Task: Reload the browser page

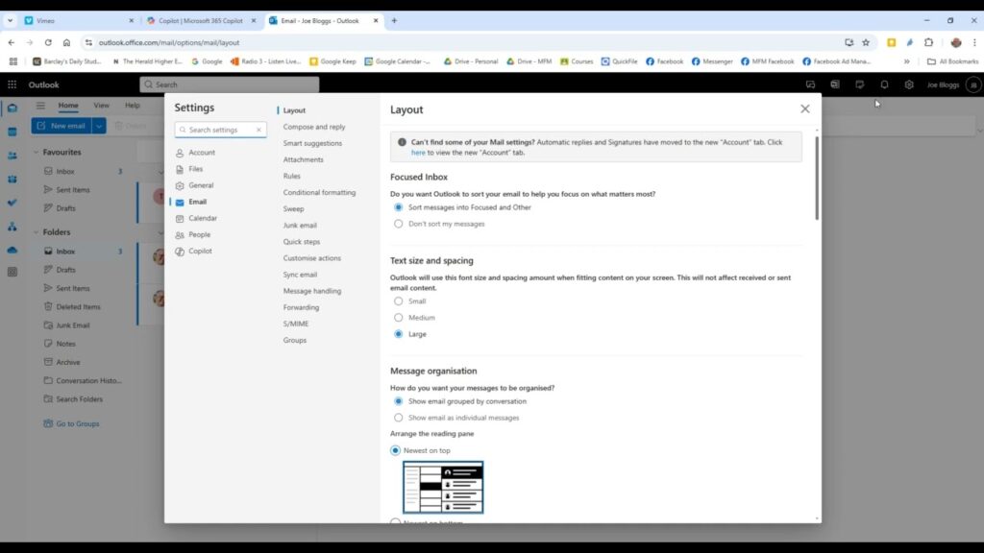Action: [x=48, y=42]
